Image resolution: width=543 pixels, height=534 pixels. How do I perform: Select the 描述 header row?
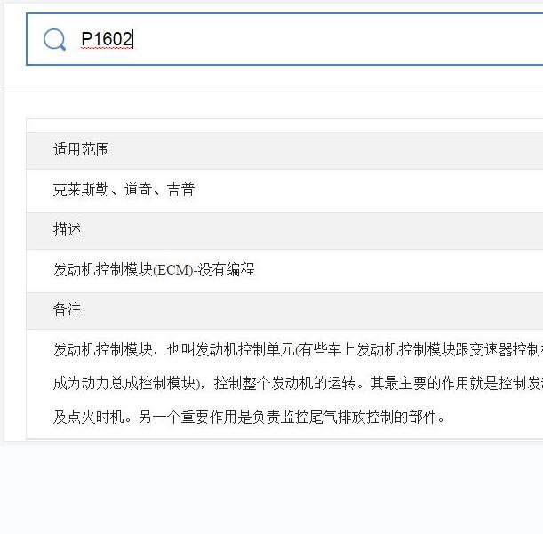(x=284, y=230)
